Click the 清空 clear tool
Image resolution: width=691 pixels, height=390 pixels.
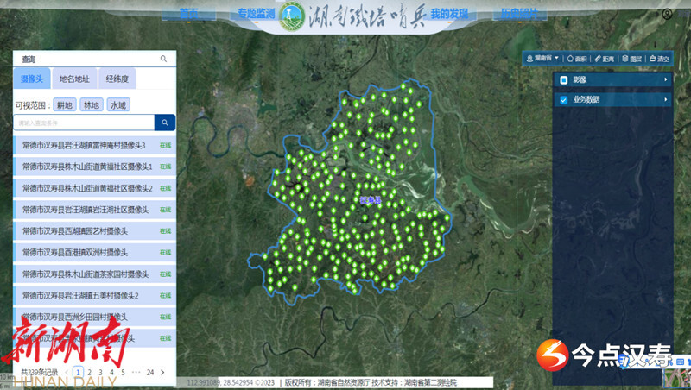658,59
